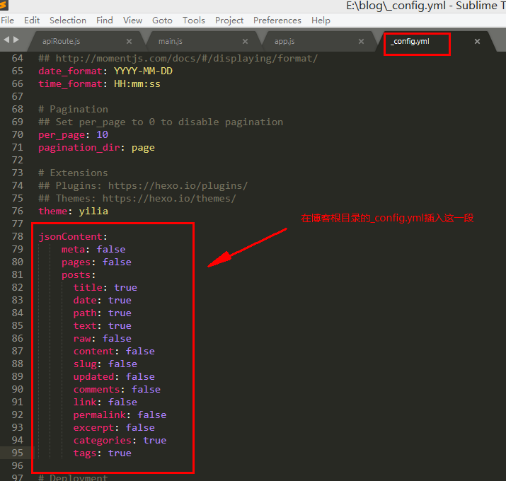Click the categories: true line
This screenshot has height=481, width=506.
(x=120, y=441)
